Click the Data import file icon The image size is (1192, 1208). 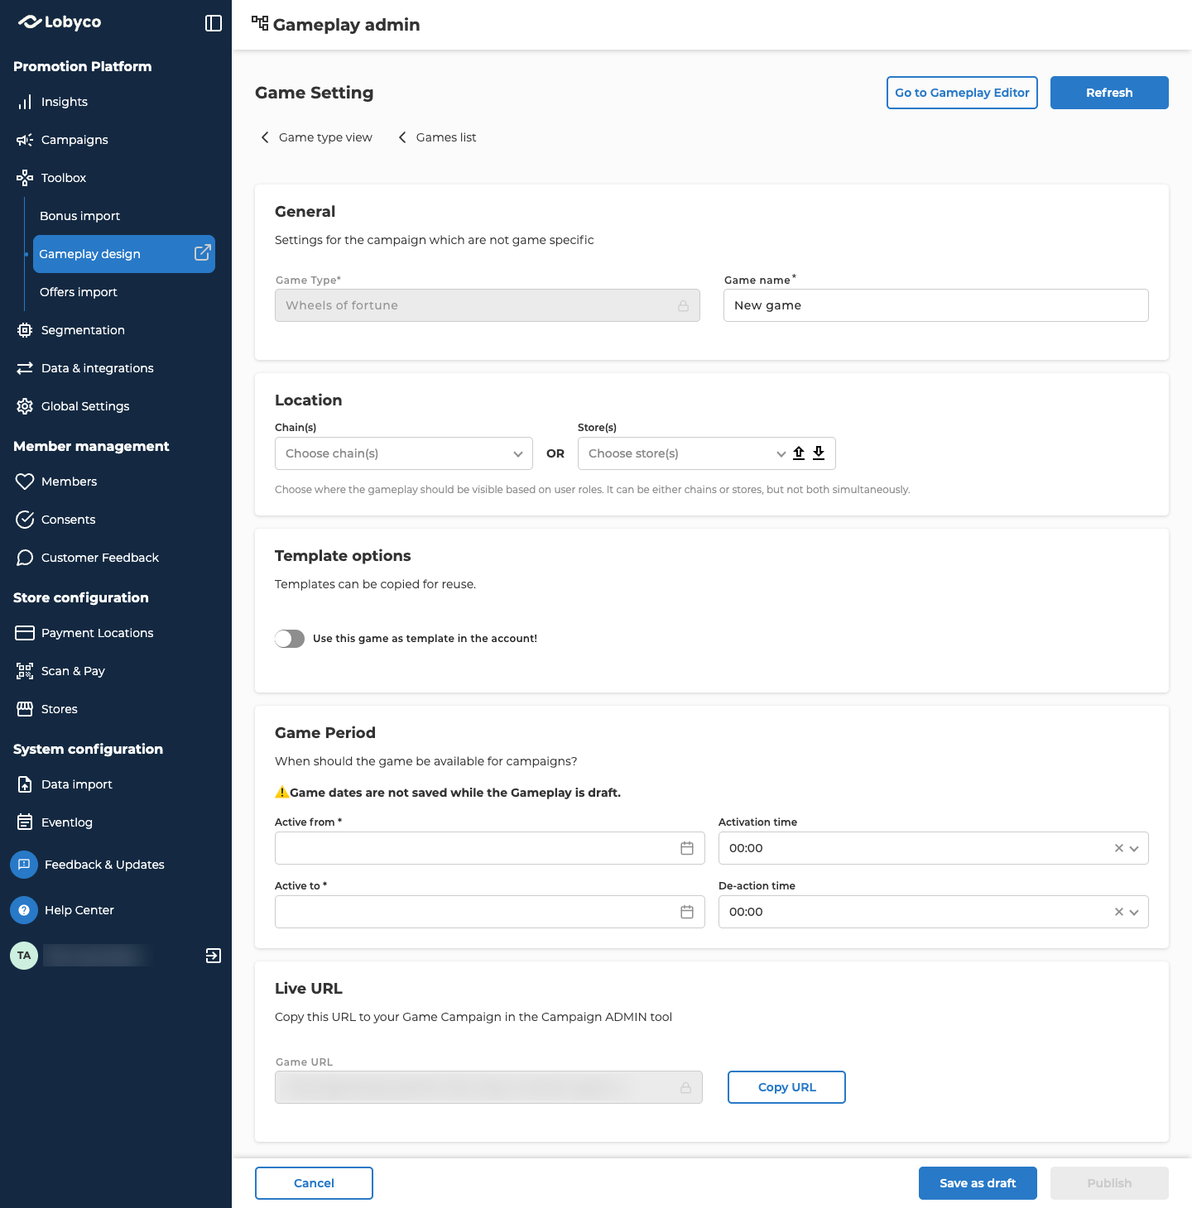(x=25, y=784)
